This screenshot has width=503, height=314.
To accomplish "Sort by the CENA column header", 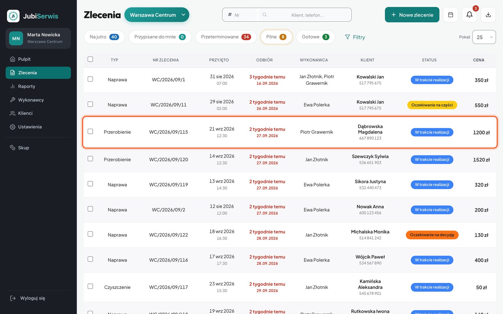I will tap(478, 60).
